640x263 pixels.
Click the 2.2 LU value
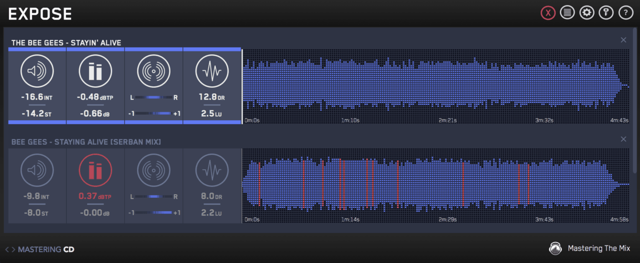(x=212, y=212)
